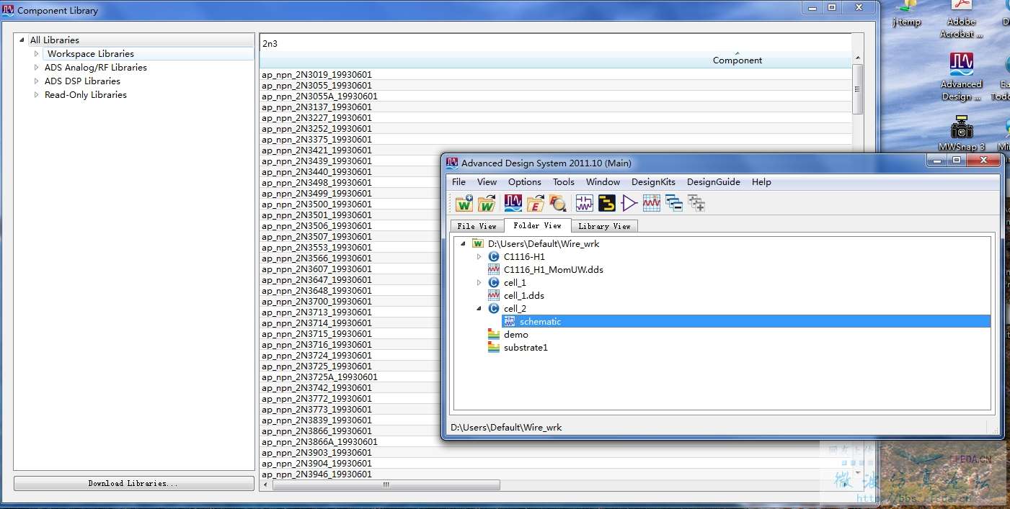Select ap_npn_2N3440_19930601 component

point(316,172)
